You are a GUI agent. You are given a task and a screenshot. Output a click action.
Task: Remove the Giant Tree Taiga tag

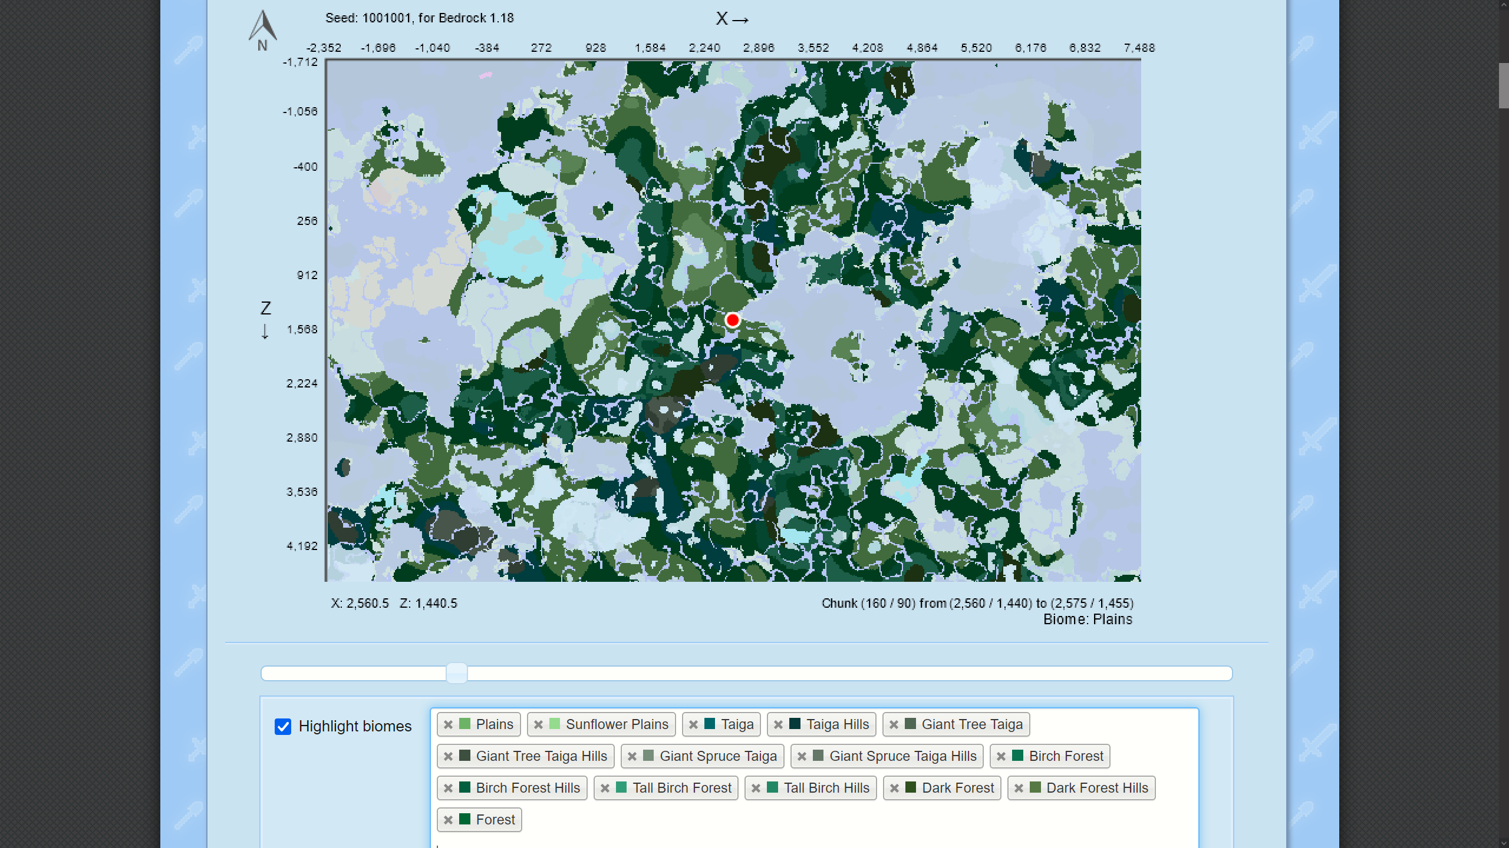(894, 725)
